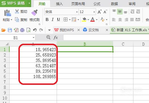This screenshot has height=103, width=149.
Task: Click the print icon
Action: [x=22, y=30]
